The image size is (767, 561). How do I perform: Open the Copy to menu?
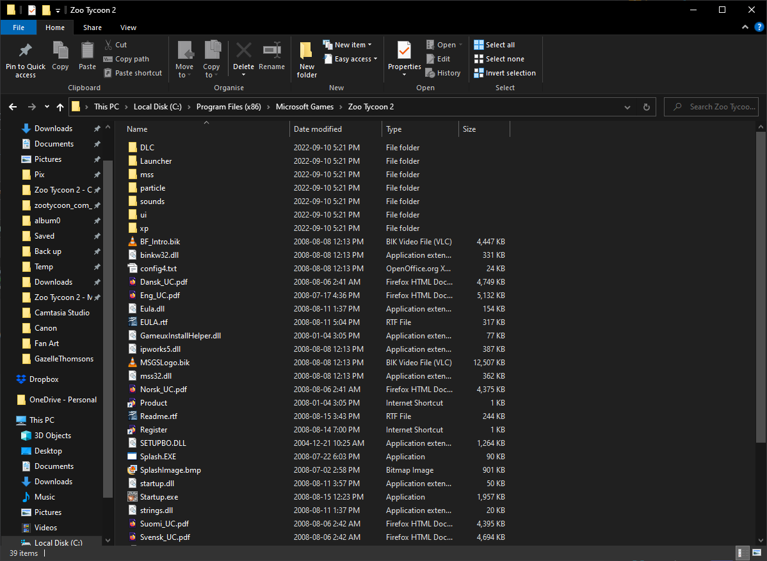click(x=211, y=59)
